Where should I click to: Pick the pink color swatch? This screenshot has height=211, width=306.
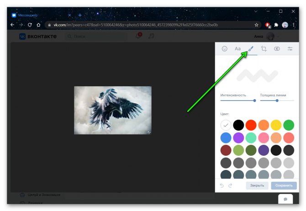coord(264,137)
